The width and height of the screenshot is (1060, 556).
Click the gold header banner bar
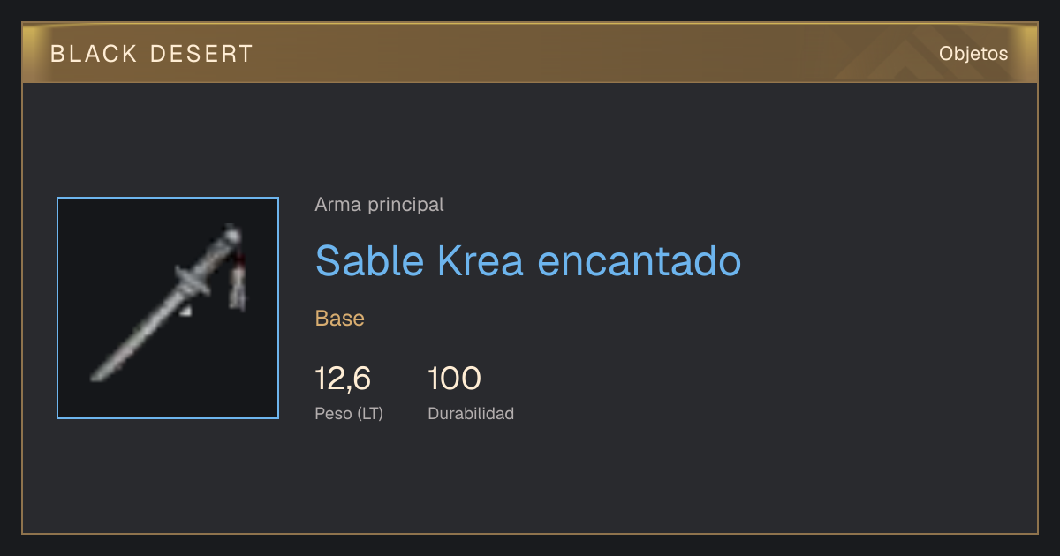click(x=530, y=53)
